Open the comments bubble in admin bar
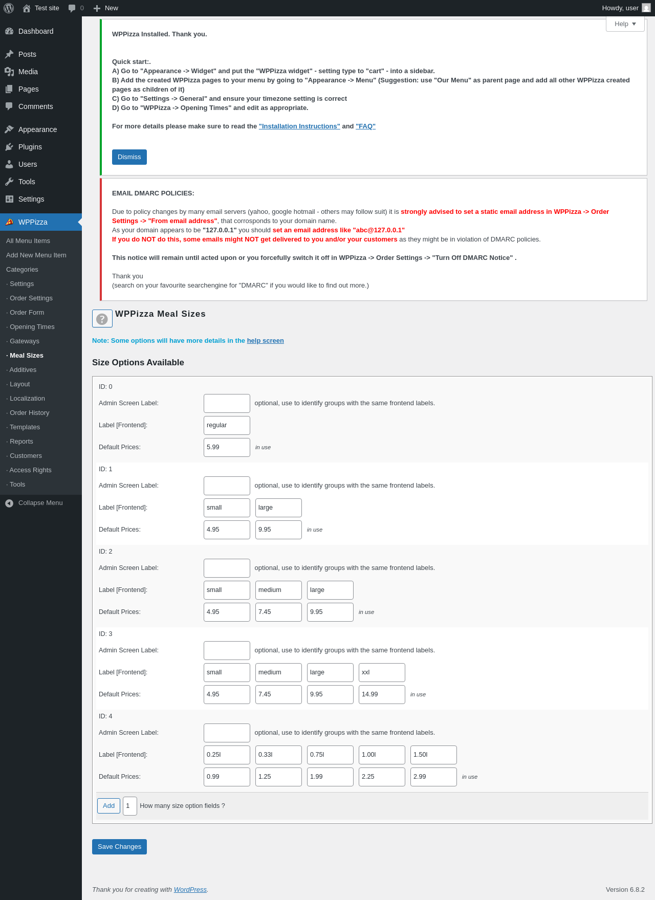The width and height of the screenshot is (655, 900). coord(72,8)
